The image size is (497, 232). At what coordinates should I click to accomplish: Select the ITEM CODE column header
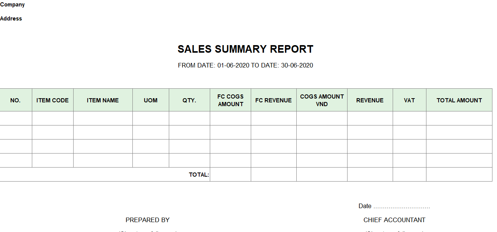click(53, 100)
